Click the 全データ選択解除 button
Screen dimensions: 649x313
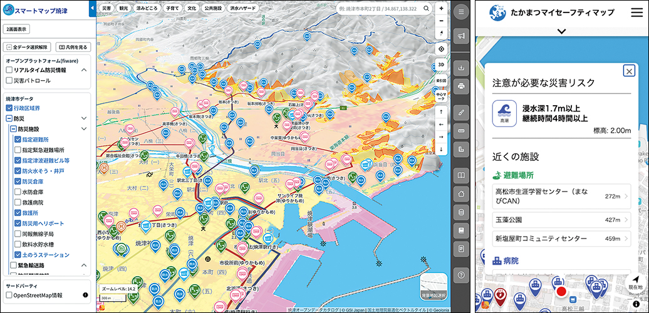click(28, 47)
